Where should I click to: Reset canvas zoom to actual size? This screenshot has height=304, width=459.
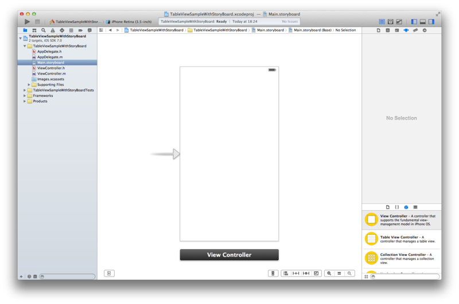point(339,273)
